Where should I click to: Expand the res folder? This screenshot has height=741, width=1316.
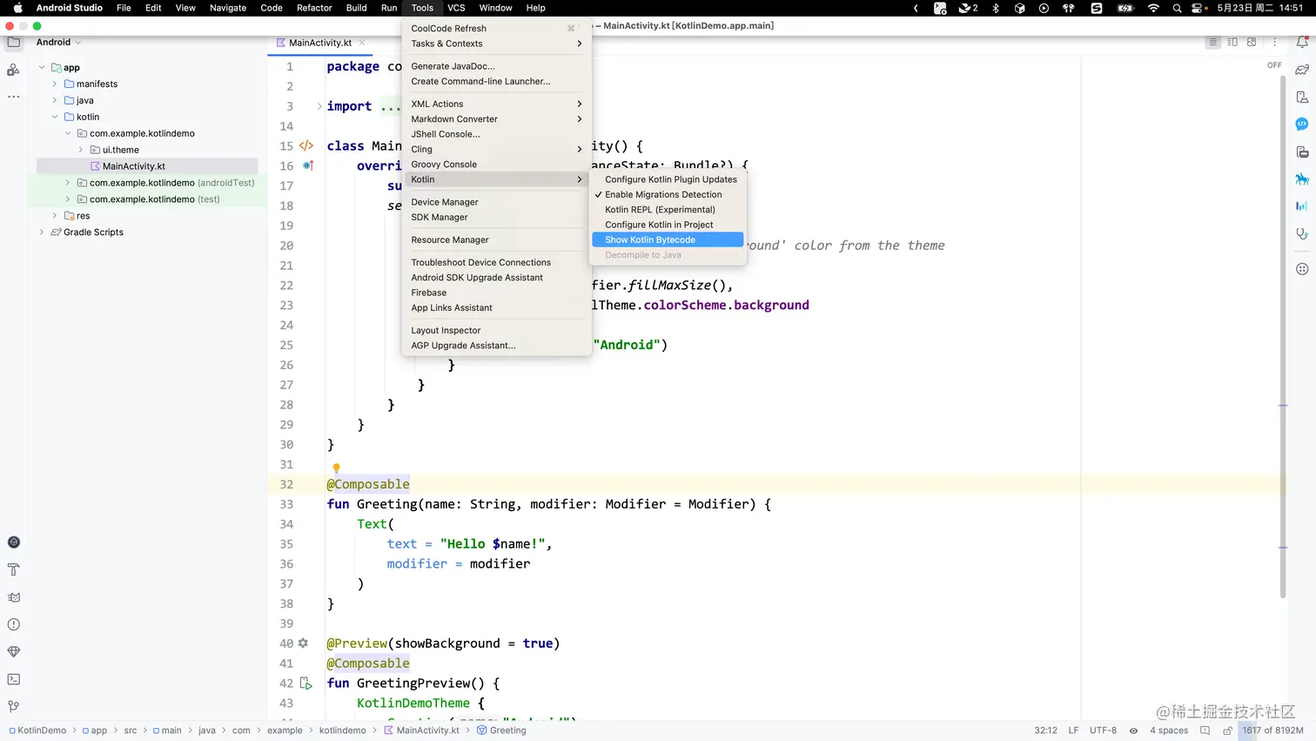[x=55, y=216]
